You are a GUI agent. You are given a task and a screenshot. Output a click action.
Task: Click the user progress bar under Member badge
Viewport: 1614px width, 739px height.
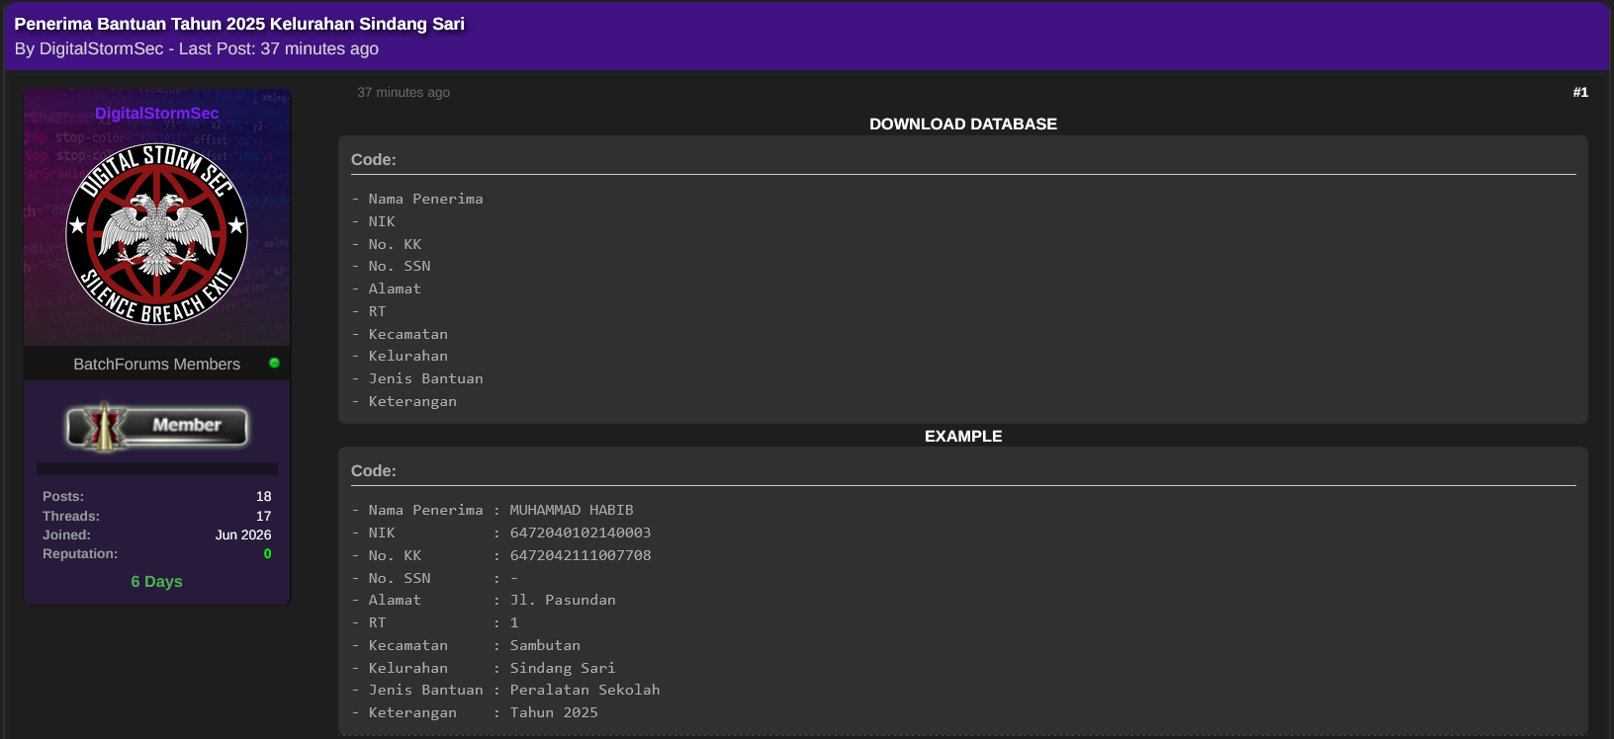point(156,468)
